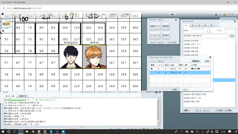
Task: Click the display icon button beside ログアウト
Action: tap(216, 14)
